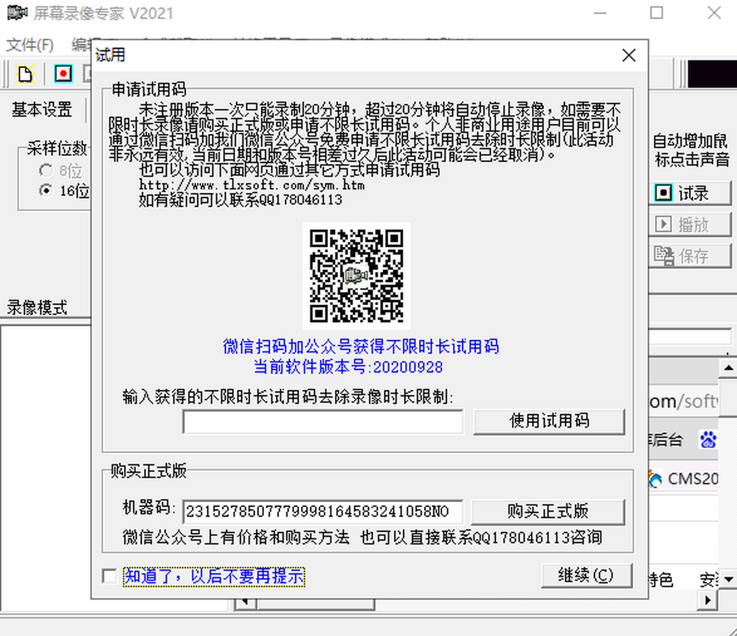The height and width of the screenshot is (636, 737).
Task: Click the screen recorder app title icon
Action: coord(17,13)
